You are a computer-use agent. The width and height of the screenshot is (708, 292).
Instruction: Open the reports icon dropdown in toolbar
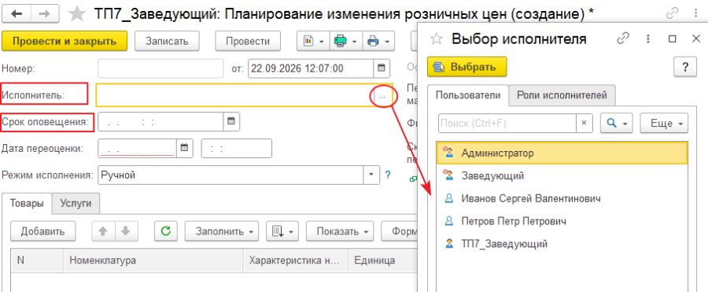point(313,41)
